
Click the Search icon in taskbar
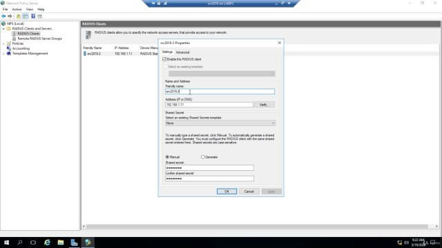(x=20, y=242)
